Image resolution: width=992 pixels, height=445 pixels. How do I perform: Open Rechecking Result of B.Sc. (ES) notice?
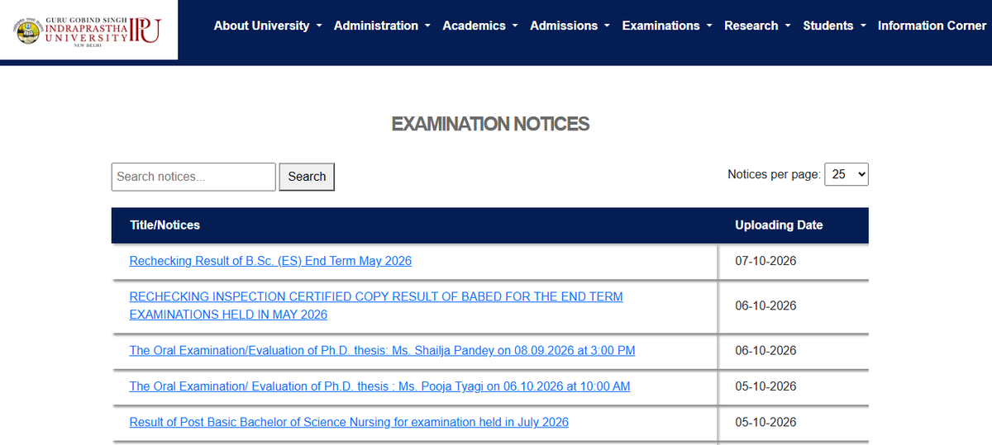coord(270,261)
